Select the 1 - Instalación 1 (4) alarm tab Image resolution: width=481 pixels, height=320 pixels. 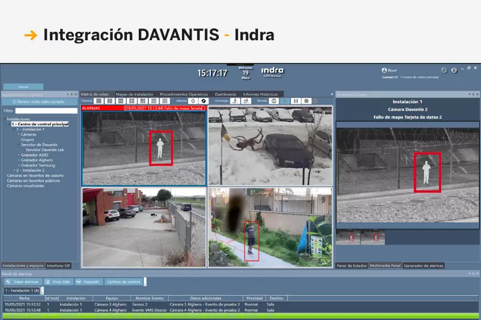click(x=22, y=290)
